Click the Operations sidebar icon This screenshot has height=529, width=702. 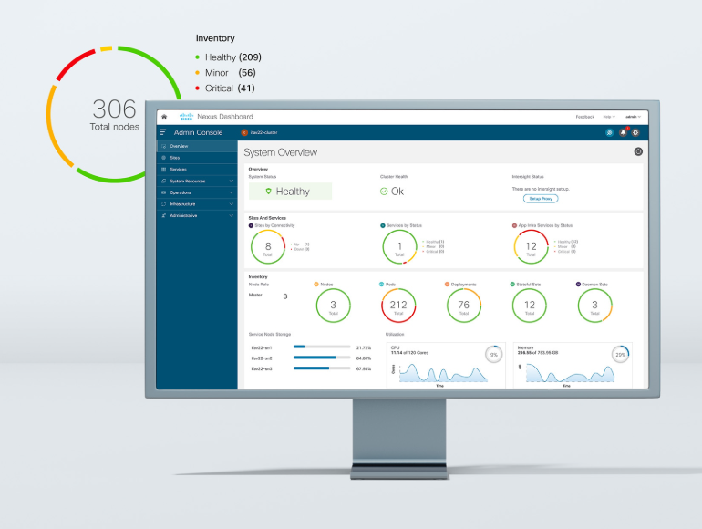(x=163, y=192)
